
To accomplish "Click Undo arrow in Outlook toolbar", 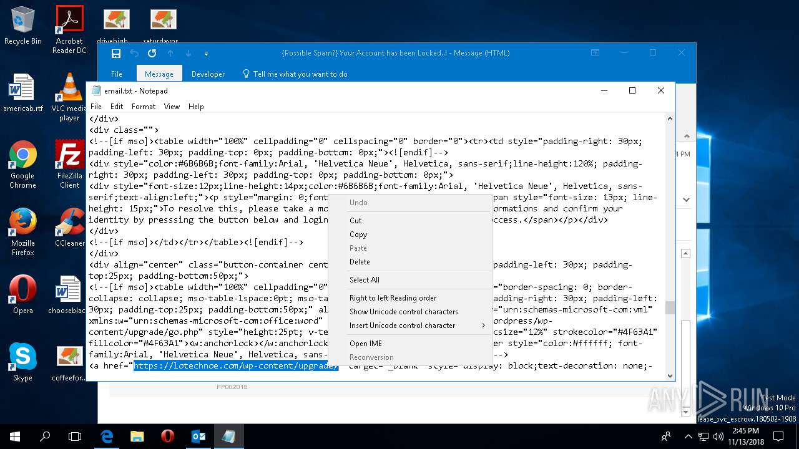I will coord(134,54).
